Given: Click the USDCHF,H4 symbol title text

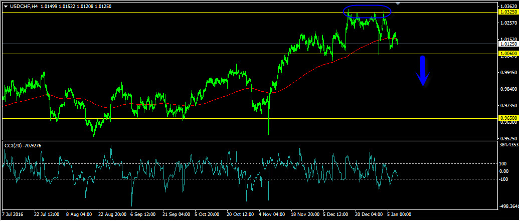Looking at the screenshot, I should 24,6.
